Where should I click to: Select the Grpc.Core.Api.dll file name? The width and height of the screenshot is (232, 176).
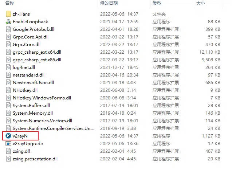tap(31, 37)
